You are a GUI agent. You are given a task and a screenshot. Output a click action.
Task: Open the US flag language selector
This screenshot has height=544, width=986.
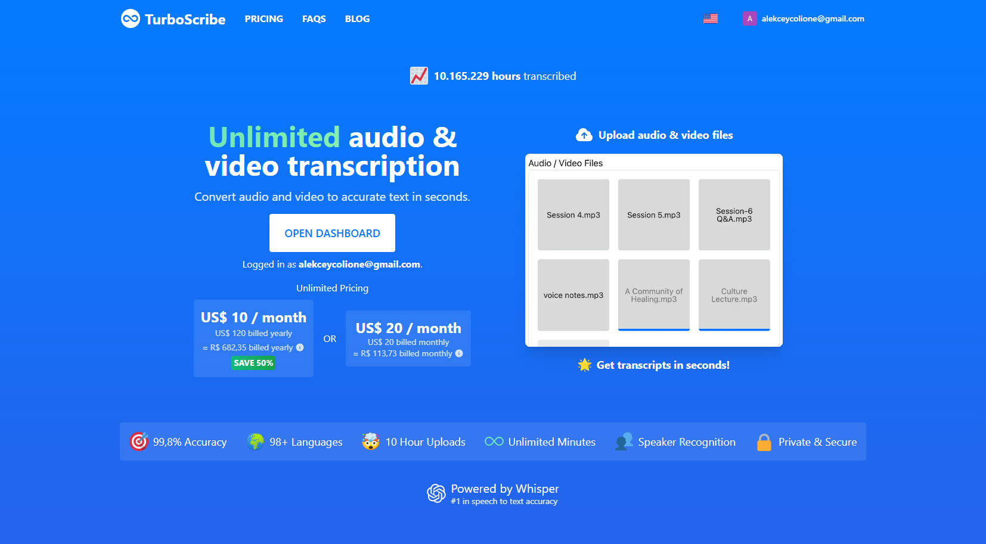click(710, 18)
